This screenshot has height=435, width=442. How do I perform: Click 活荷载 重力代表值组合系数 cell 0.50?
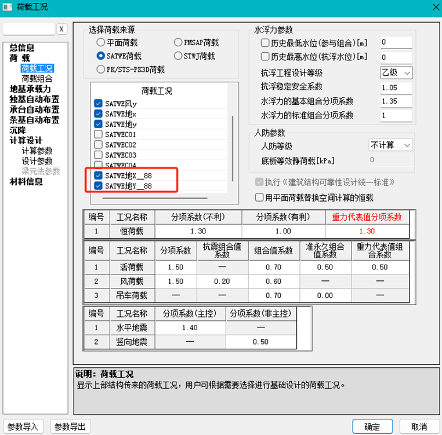click(x=380, y=267)
